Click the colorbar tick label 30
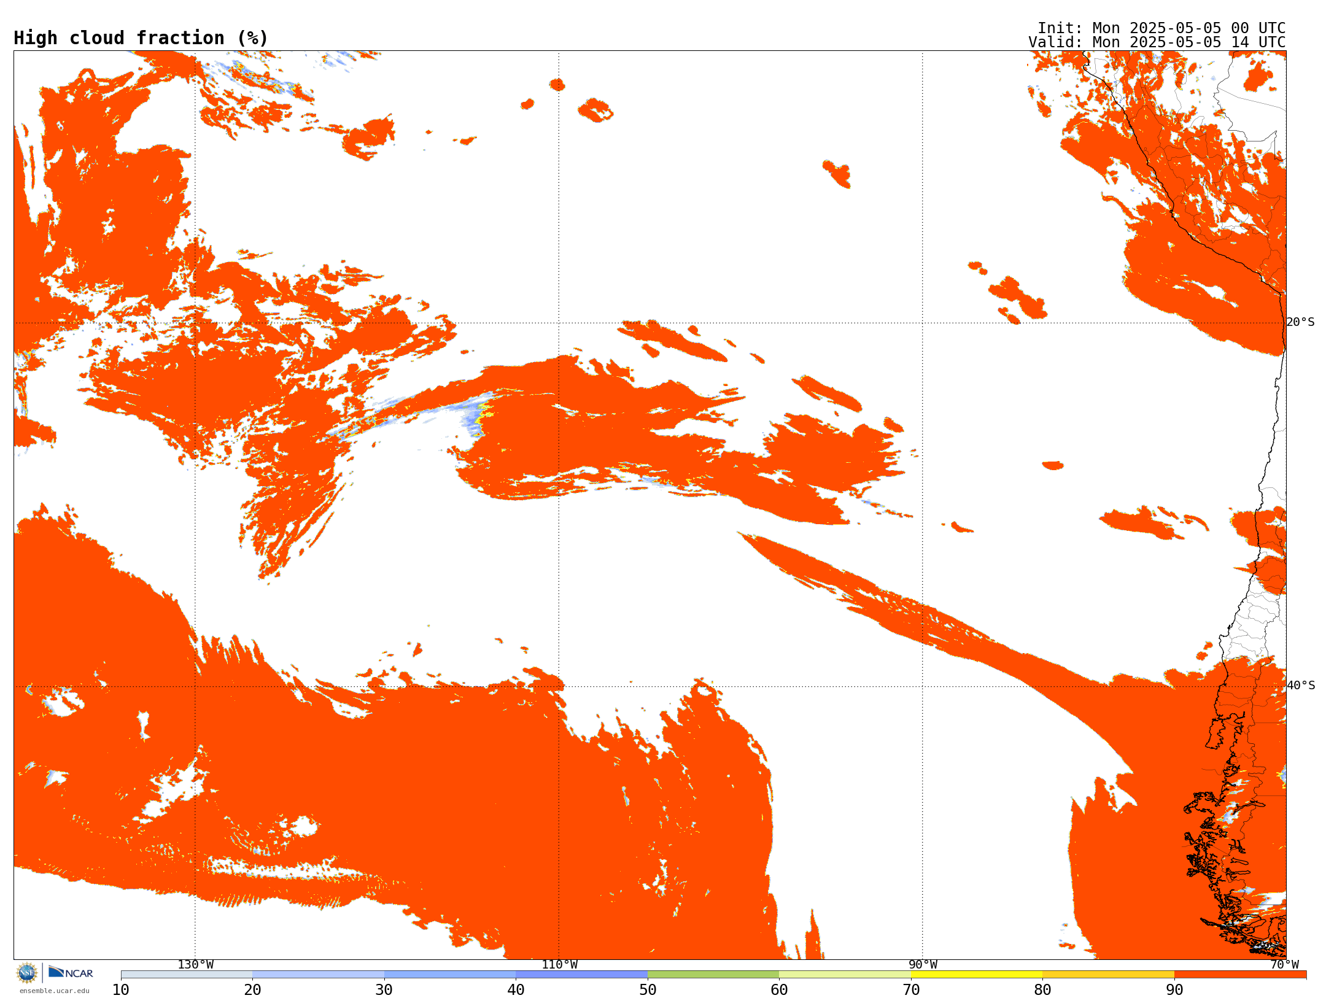 coord(384,990)
